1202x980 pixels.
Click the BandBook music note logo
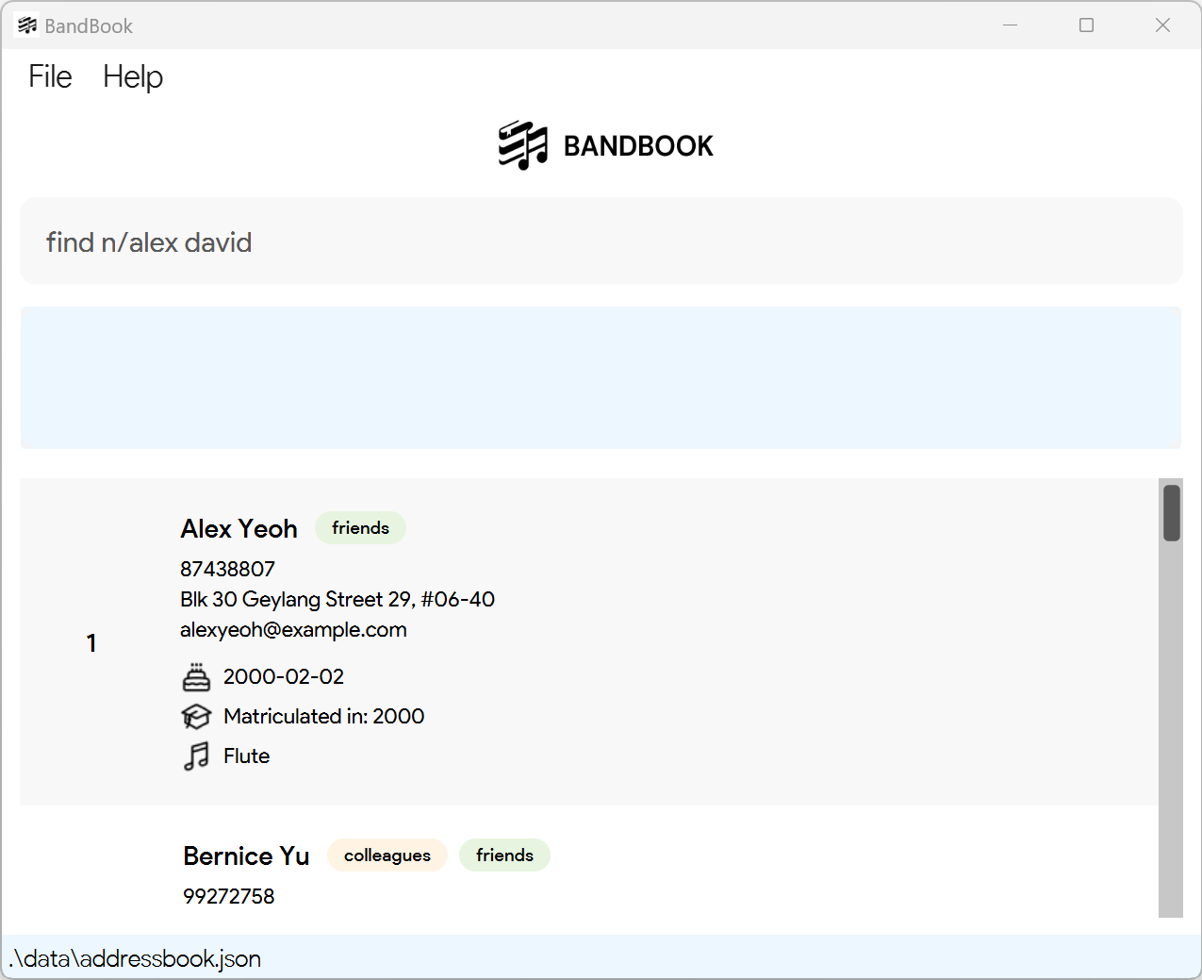pyautogui.click(x=523, y=145)
